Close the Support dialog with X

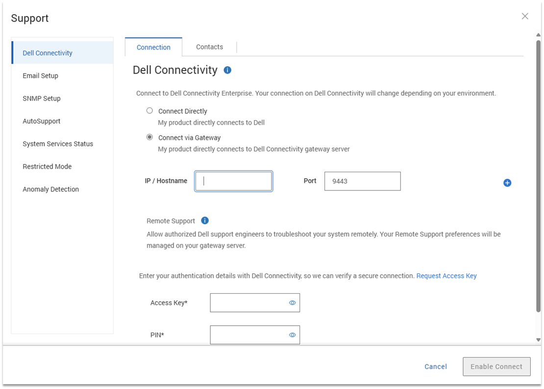click(x=525, y=16)
